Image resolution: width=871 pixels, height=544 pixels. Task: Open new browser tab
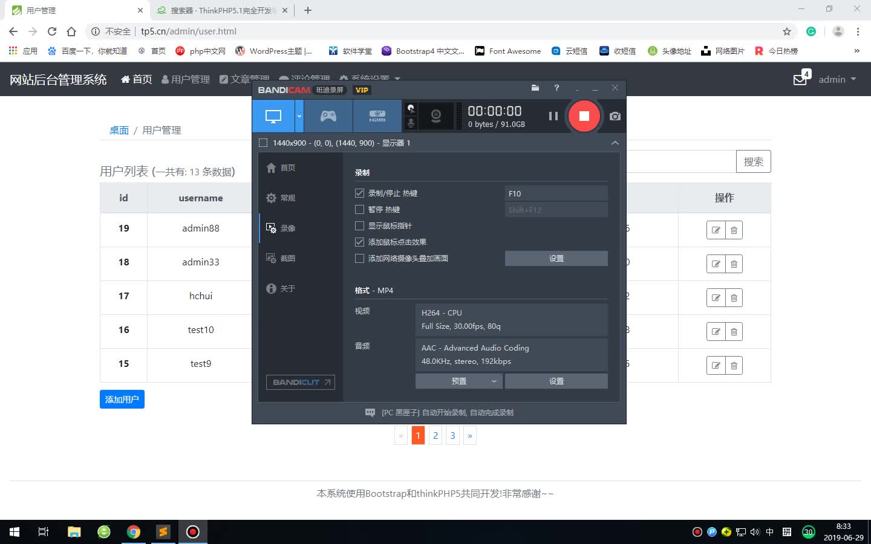[308, 10]
